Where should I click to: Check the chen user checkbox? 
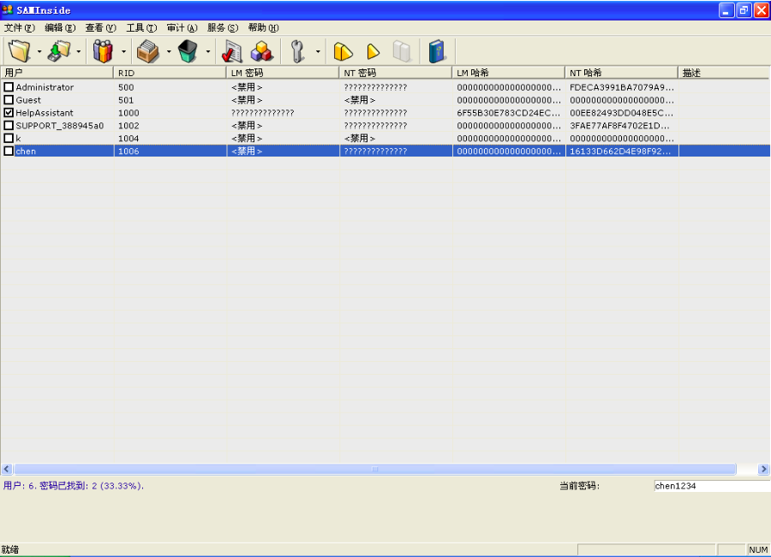tap(9, 151)
